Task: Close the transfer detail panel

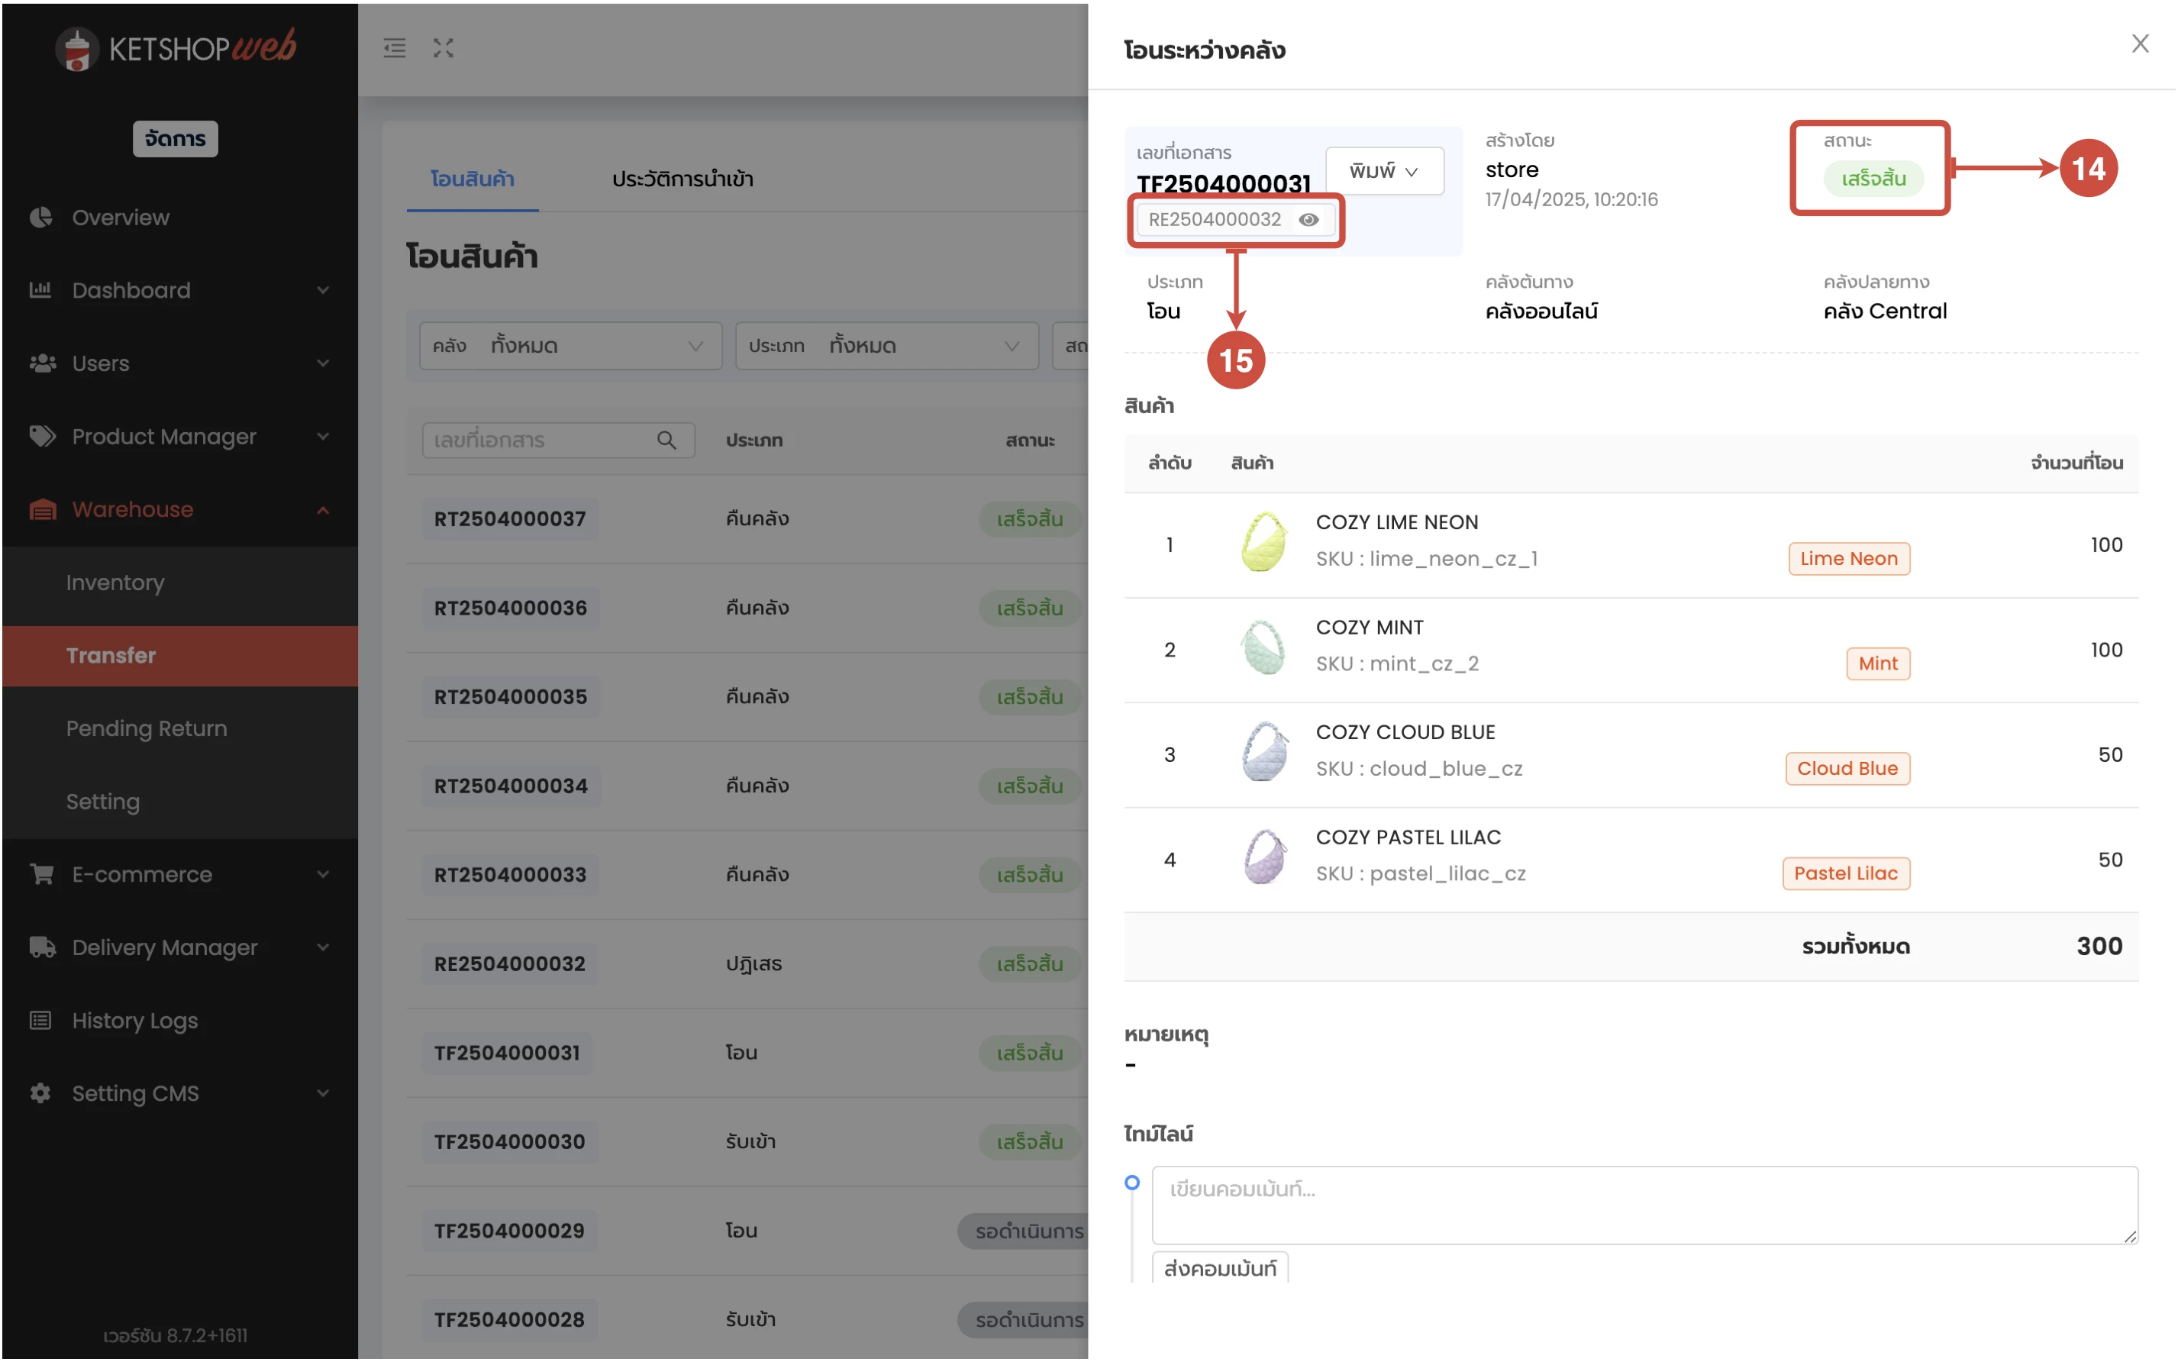Action: 2139,44
